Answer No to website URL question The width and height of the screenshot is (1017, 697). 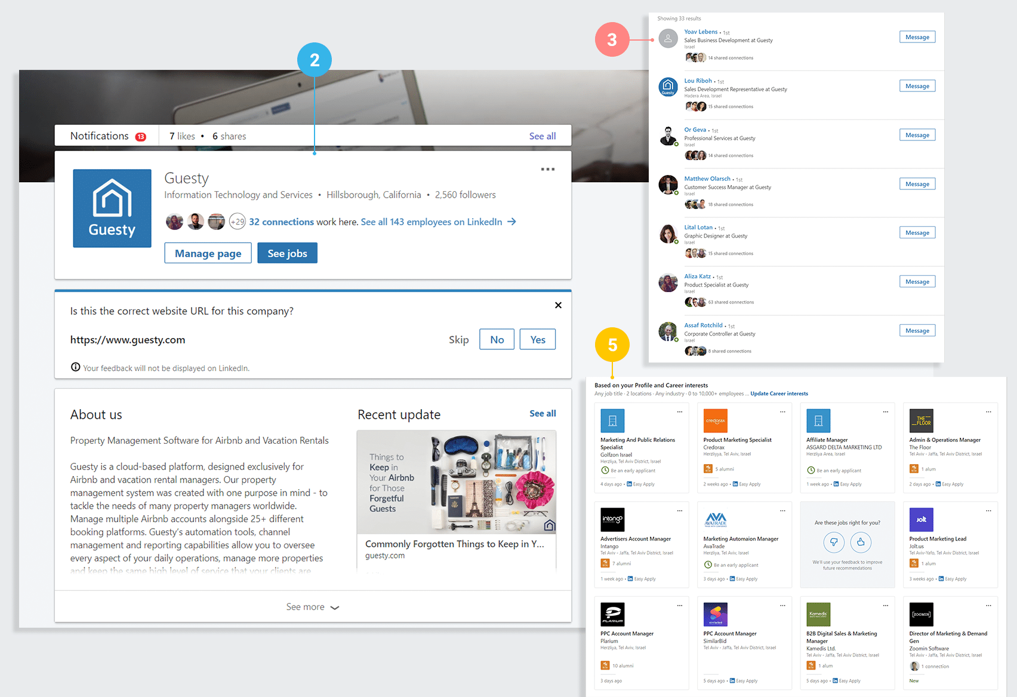[497, 339]
